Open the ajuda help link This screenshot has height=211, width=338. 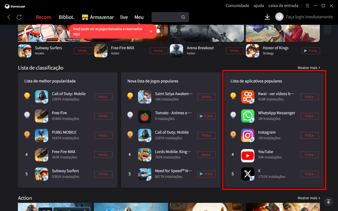tap(259, 6)
